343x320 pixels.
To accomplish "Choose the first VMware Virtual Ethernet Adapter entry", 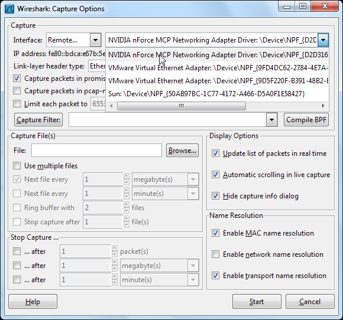I will click(217, 68).
